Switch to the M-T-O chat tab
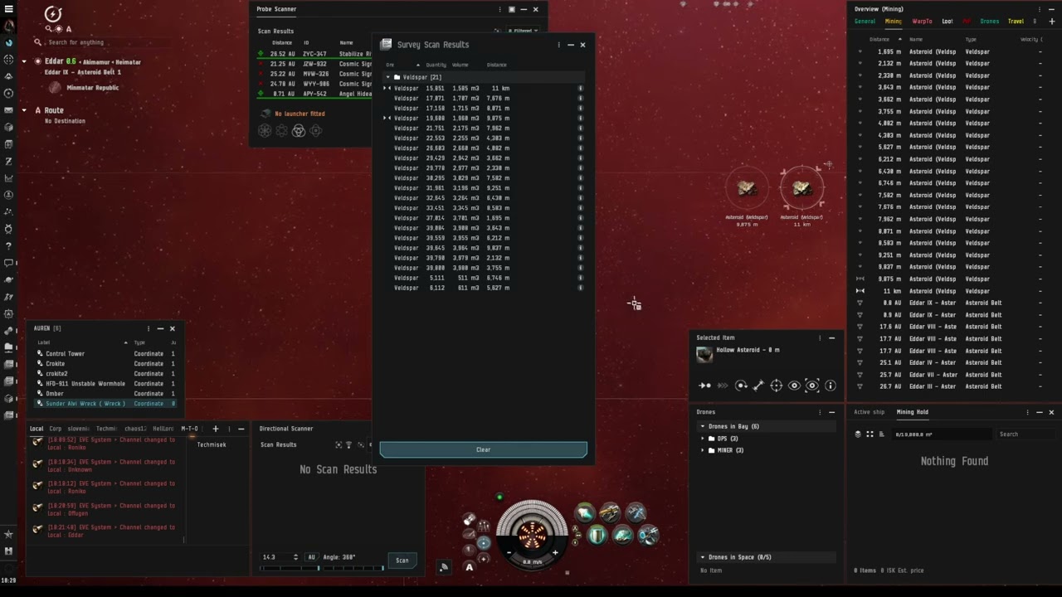This screenshot has height=597, width=1062. pos(189,429)
